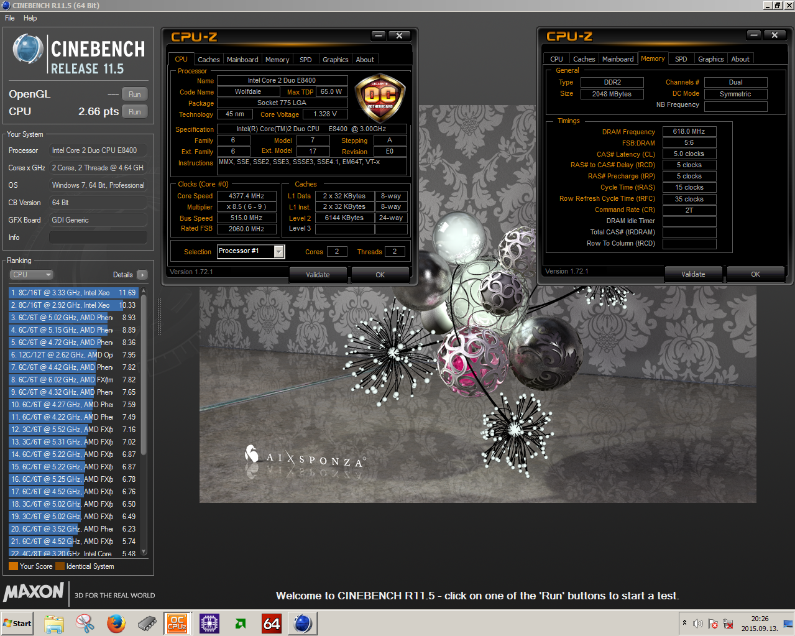
Task: Click the Bus Speed value 515.0 MHz
Action: (x=246, y=218)
